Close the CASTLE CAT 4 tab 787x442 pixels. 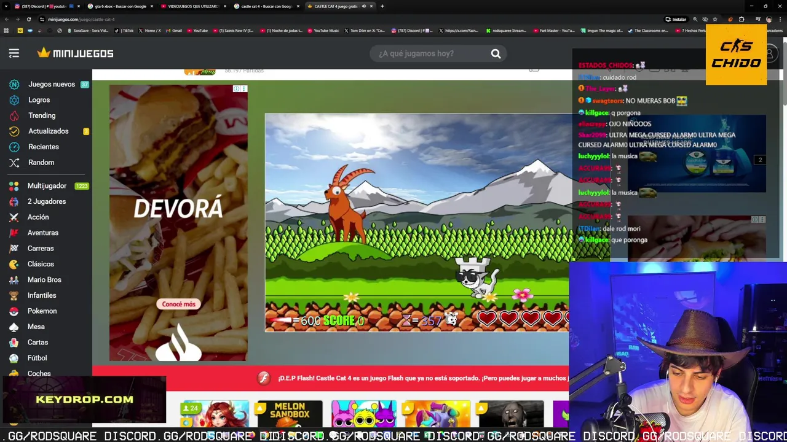(371, 6)
